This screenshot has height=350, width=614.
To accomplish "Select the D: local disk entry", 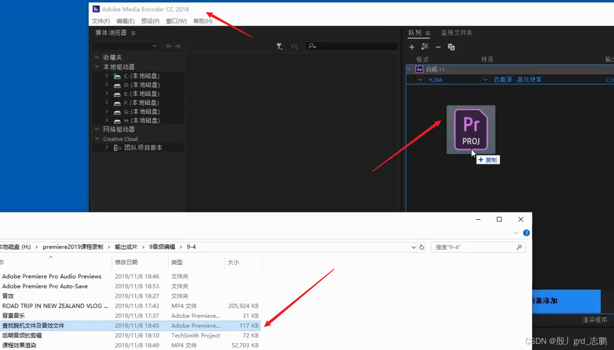I will tap(142, 85).
